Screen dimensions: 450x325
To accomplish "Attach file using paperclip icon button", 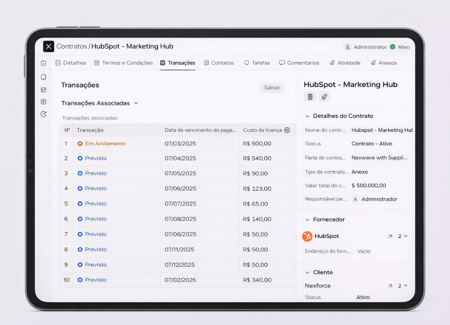I will click(x=324, y=97).
